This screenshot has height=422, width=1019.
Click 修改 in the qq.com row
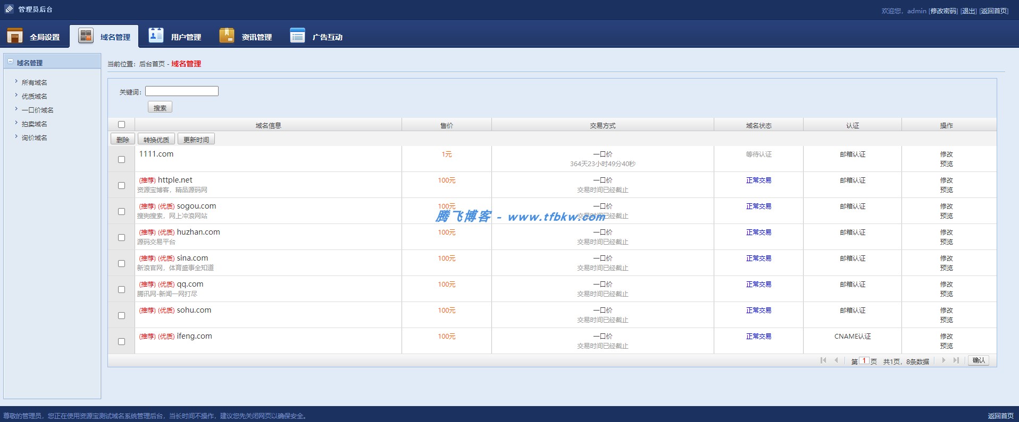click(947, 285)
